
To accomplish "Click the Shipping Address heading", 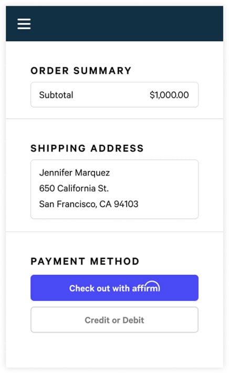I will (87, 148).
